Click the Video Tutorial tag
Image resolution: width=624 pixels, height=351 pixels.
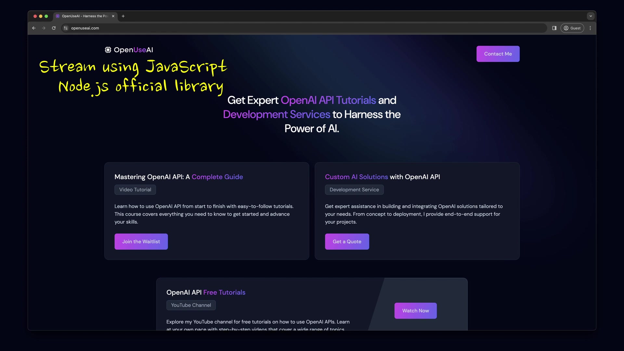(x=135, y=189)
